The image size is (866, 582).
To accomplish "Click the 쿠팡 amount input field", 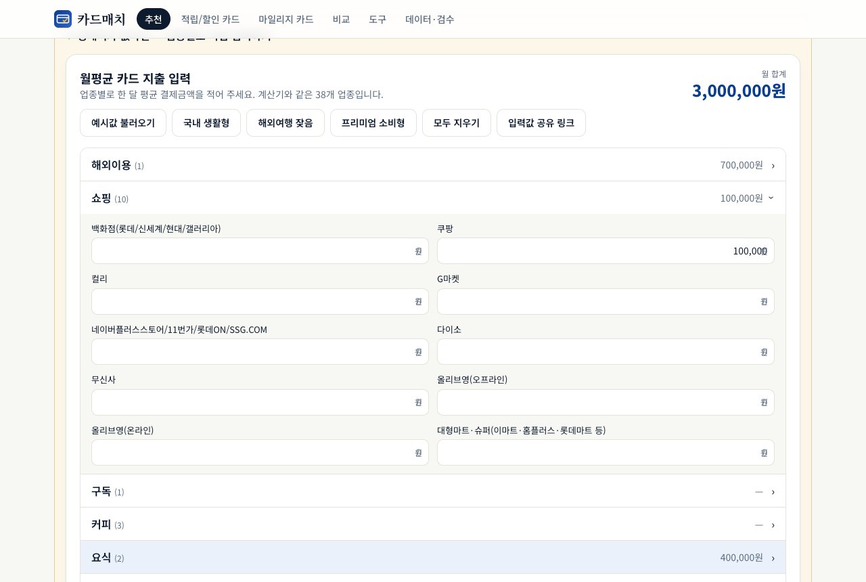I will tap(606, 251).
